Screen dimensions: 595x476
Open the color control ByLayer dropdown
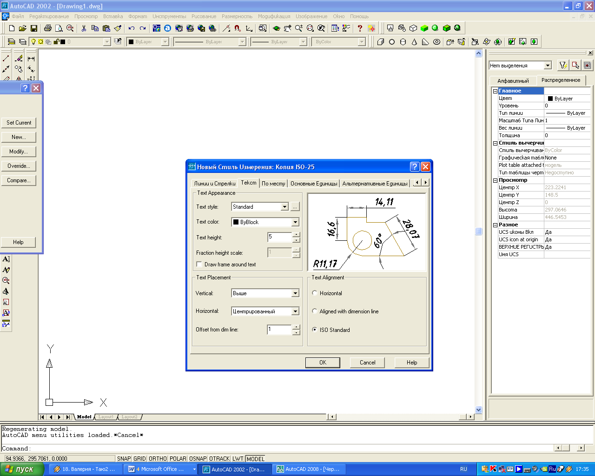point(165,42)
